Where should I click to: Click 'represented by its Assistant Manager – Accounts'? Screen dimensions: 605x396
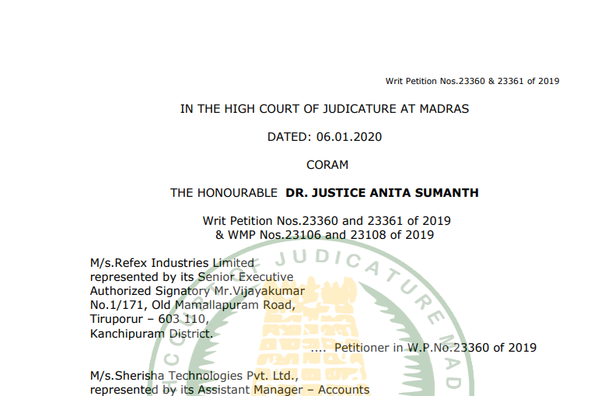pos(229,390)
